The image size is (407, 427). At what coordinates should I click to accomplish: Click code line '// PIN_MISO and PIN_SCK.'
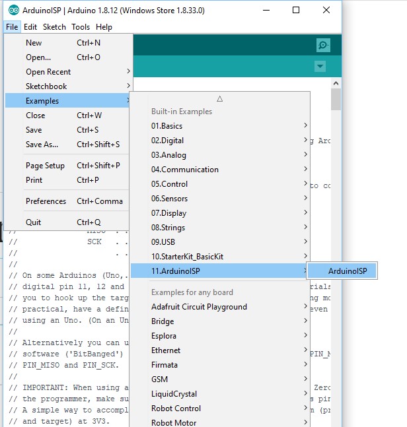[64, 365]
